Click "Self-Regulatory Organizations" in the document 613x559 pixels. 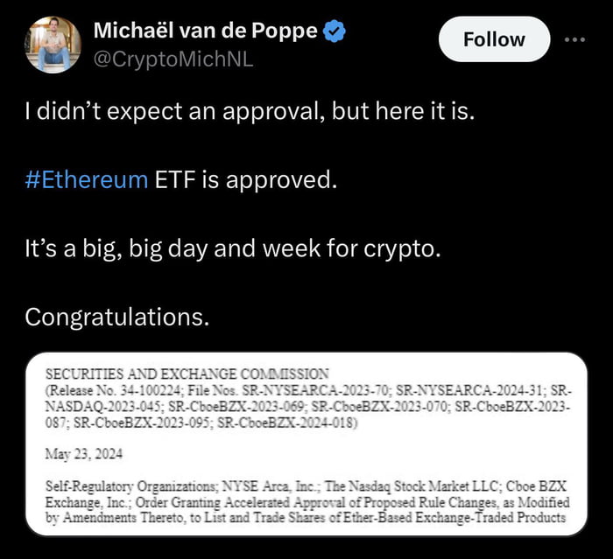pyautogui.click(x=130, y=486)
